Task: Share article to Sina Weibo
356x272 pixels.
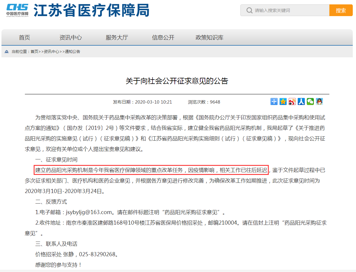Action: click(292, 101)
